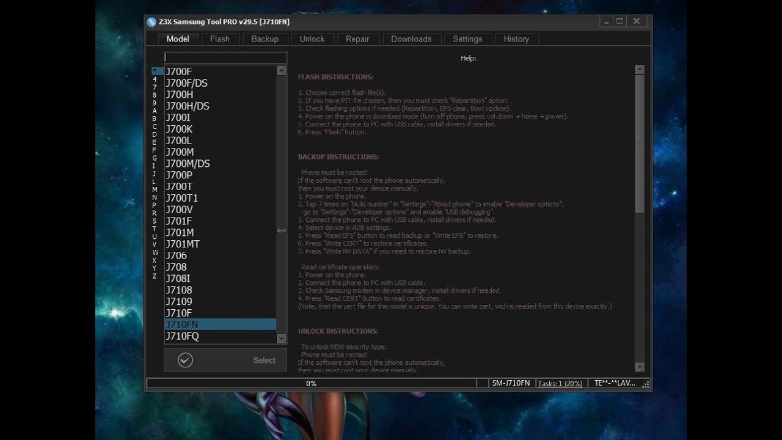Close the Z3X Samsung Tool window

[637, 21]
